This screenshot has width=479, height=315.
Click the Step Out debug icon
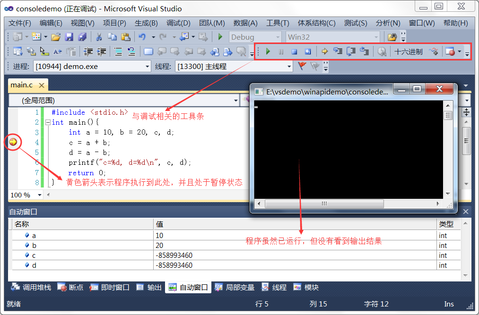click(364, 52)
